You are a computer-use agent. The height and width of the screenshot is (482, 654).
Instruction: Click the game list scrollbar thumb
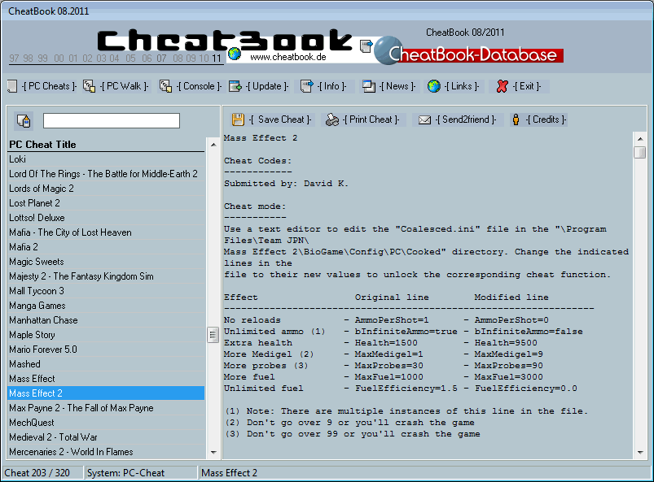(213, 335)
